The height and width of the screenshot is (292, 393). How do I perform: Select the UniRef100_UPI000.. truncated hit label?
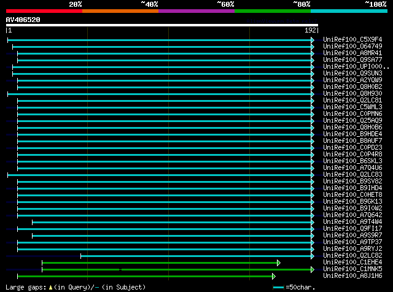pyautogui.click(x=356, y=66)
